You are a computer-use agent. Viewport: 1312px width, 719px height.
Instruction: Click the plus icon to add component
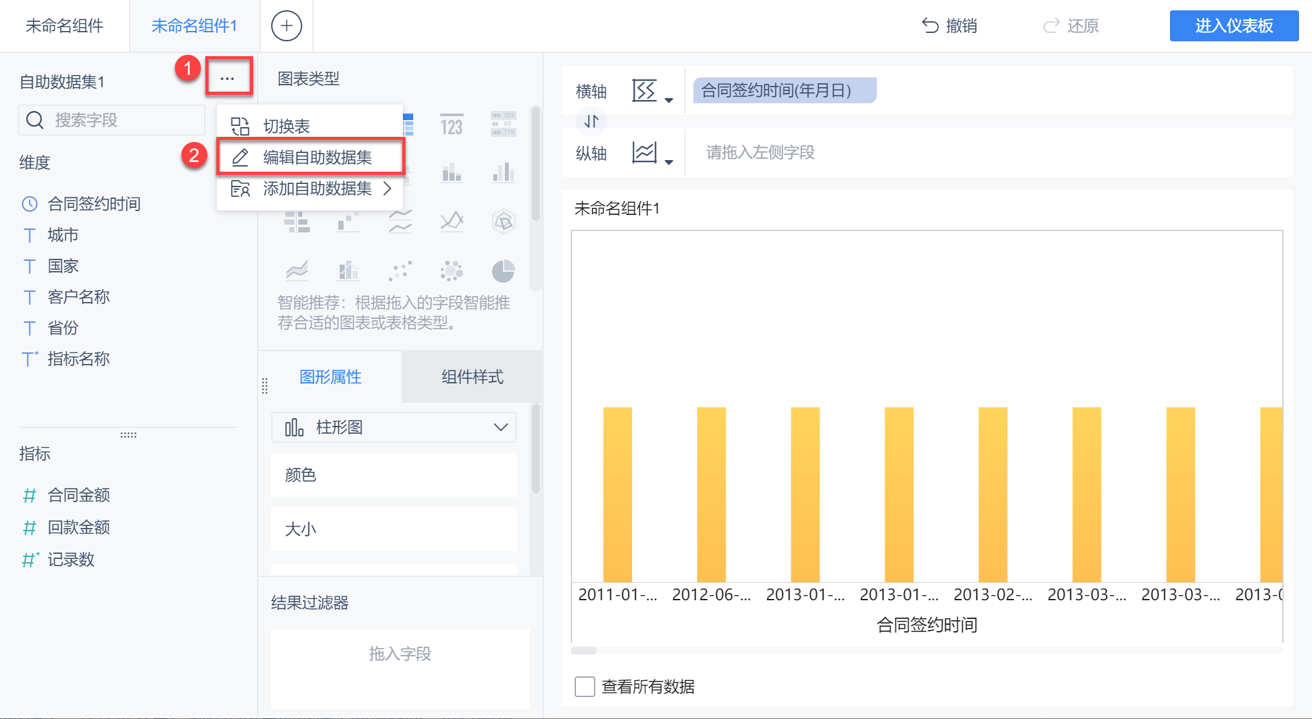click(x=286, y=26)
